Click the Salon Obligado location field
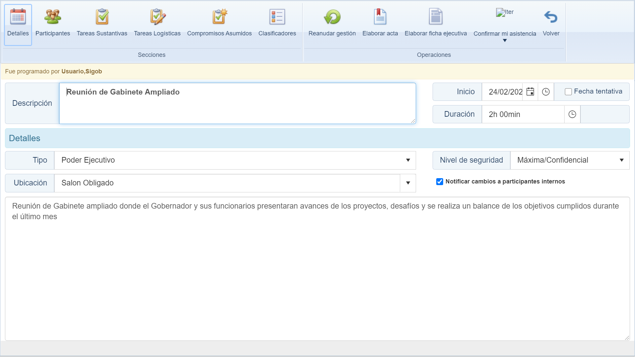 [227, 183]
